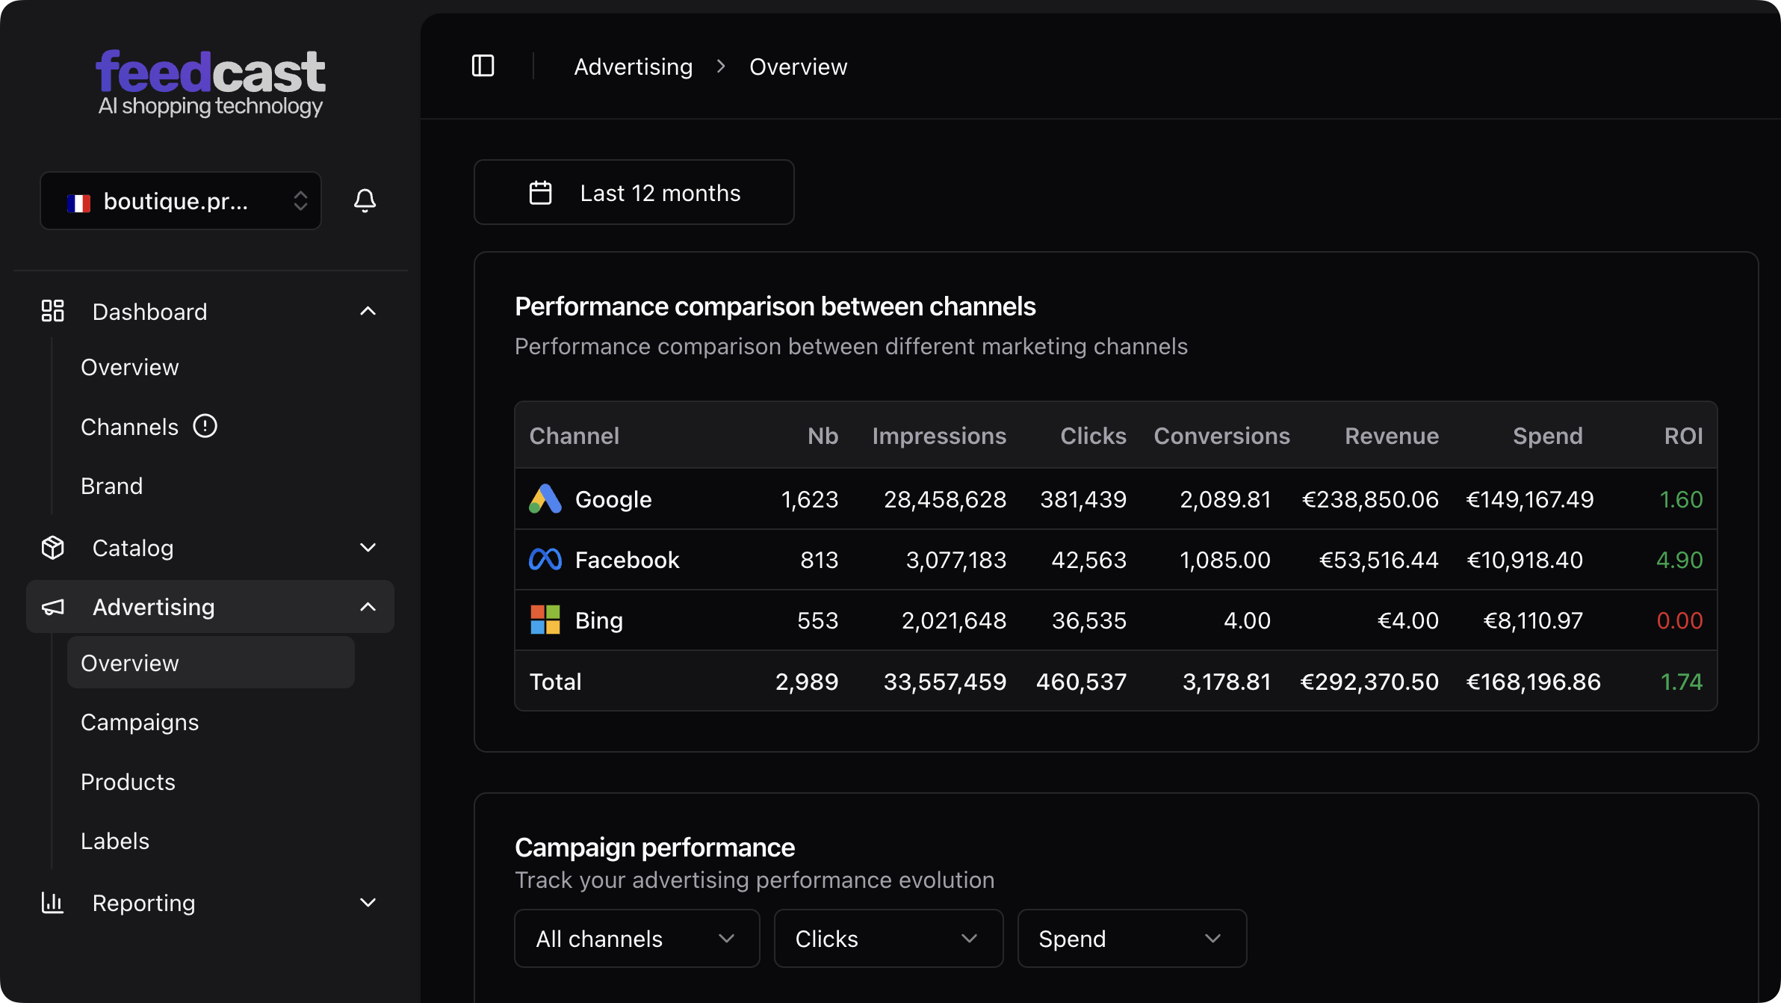Open the All channels dropdown
Viewport: 1781px width, 1003px height.
coord(636,938)
